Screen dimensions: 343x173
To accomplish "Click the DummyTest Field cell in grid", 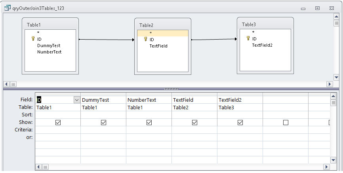I will [x=103, y=100].
